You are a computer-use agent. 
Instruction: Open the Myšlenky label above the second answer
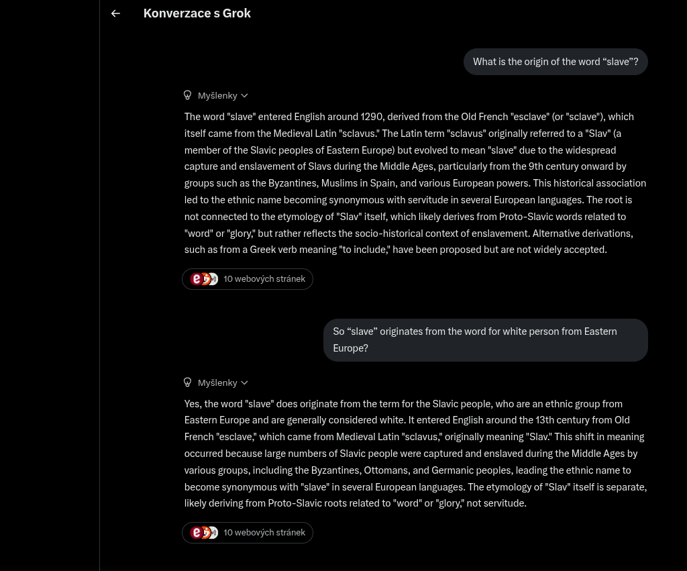(217, 383)
